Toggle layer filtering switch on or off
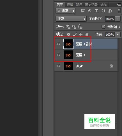122x136 pixels. pyautogui.click(x=119, y=11)
